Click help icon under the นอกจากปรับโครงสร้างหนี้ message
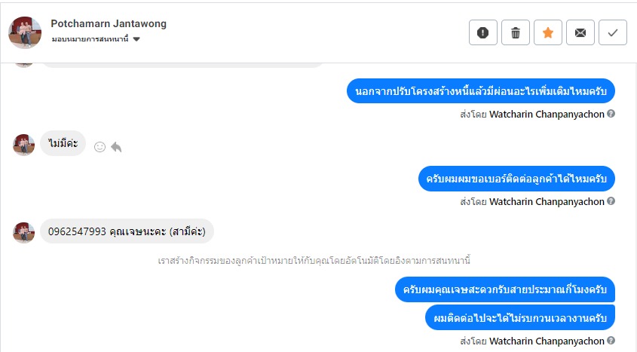Image resolution: width=637 pixels, height=352 pixels. (x=611, y=114)
